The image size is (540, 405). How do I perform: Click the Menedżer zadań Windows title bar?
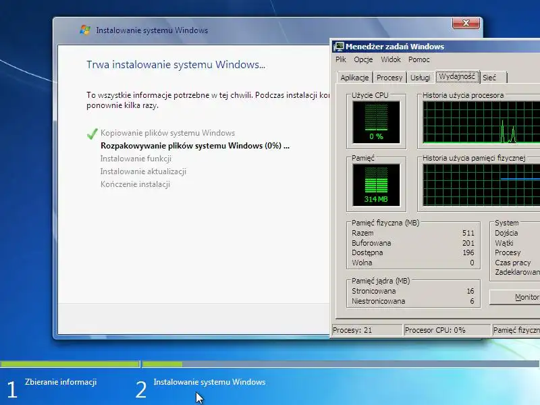pos(435,47)
